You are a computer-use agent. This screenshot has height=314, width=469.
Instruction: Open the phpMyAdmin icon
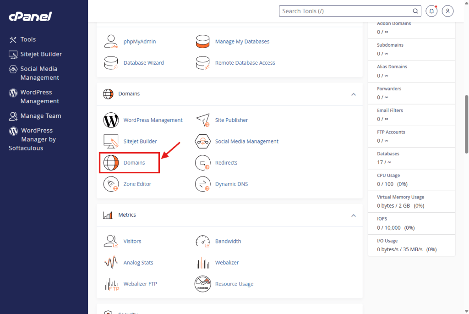click(111, 41)
